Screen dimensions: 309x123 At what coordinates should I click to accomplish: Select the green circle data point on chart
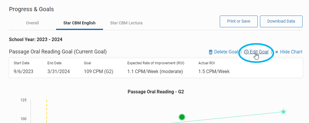(x=182, y=117)
